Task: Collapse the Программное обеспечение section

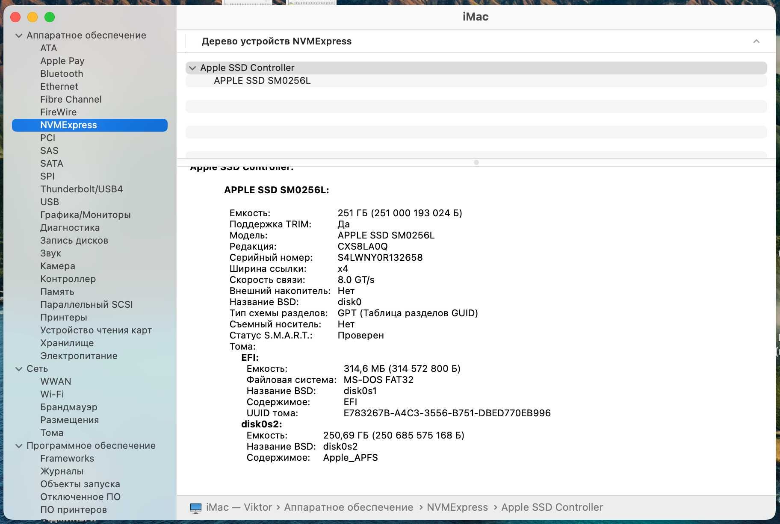Action: pos(19,446)
